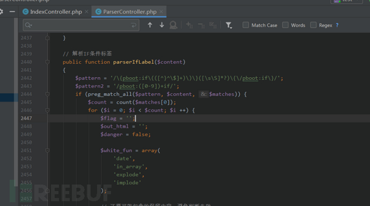Click the $white_fun variable
This screenshot has width=370, height=206.
[x=116, y=151]
